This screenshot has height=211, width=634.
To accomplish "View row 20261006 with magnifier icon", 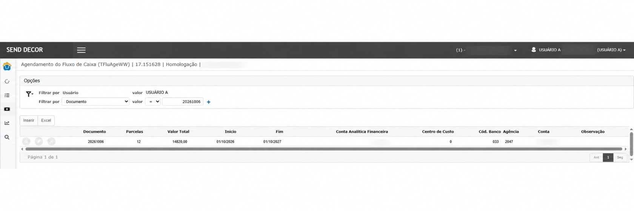I will (26, 141).
